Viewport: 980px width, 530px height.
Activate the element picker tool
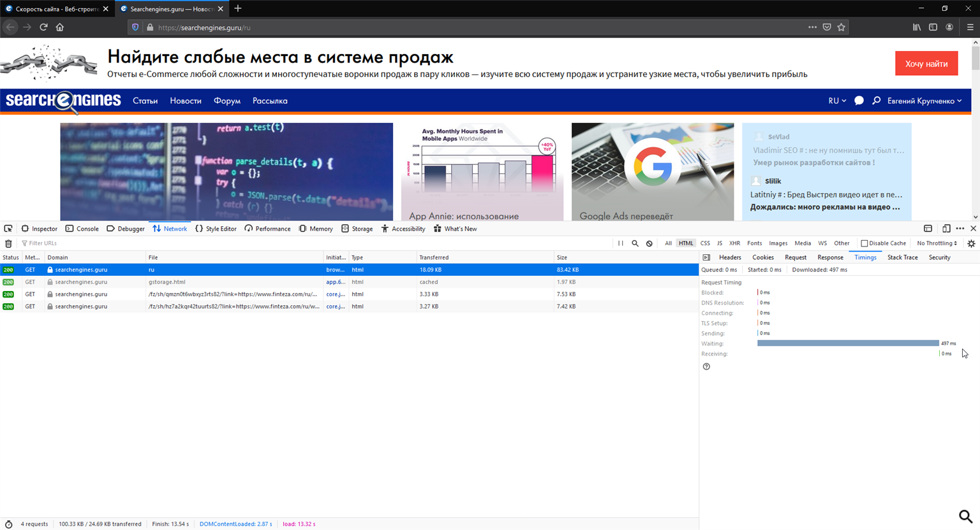click(x=8, y=229)
